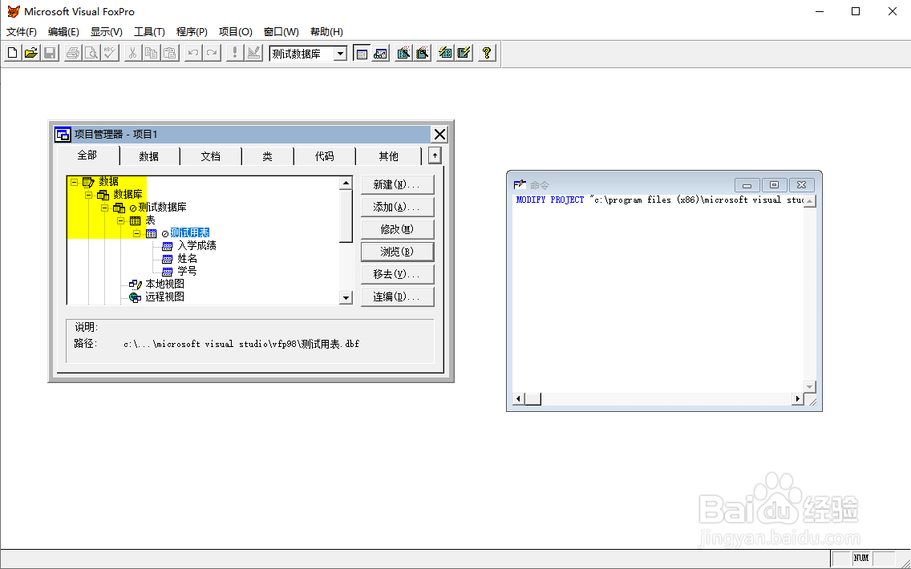
Task: Maximize the 命令 window
Action: 774,185
